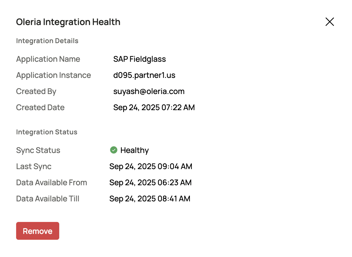
Task: Close the Oleria Integration Health dialog
Action: [329, 22]
